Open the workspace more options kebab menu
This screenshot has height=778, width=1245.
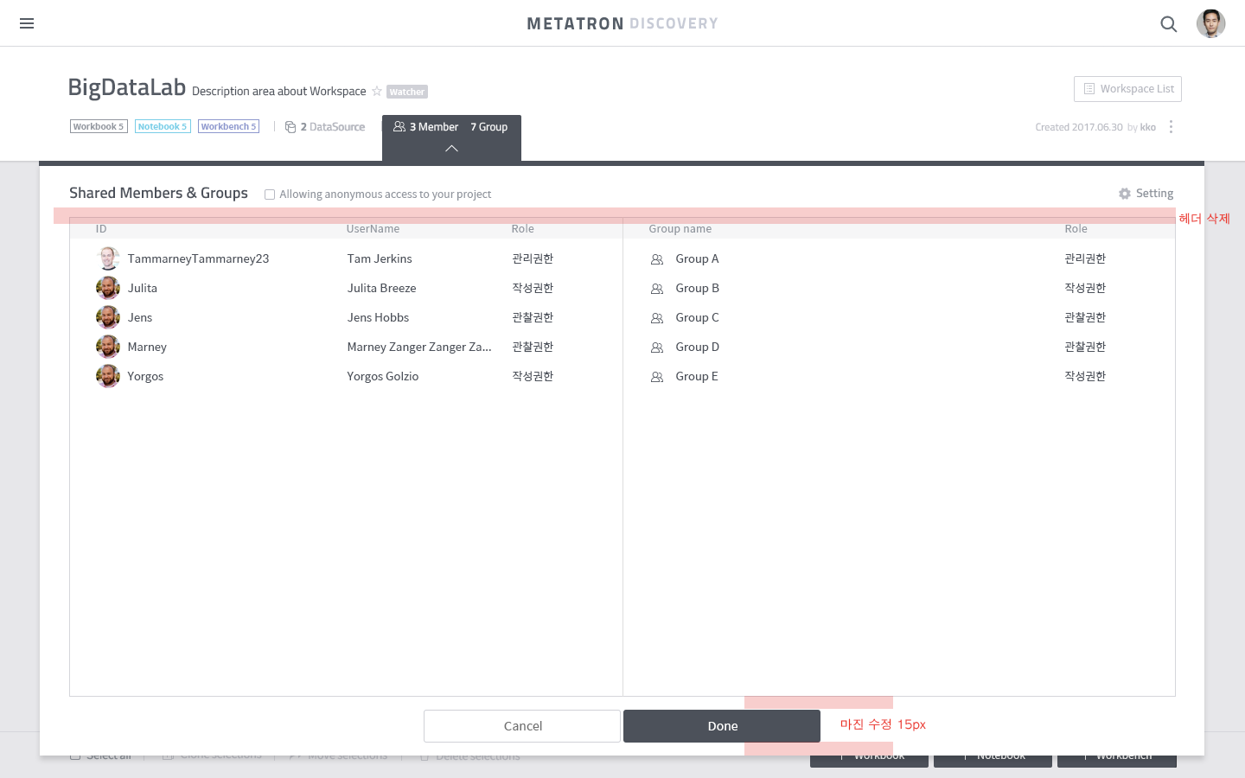tap(1171, 127)
